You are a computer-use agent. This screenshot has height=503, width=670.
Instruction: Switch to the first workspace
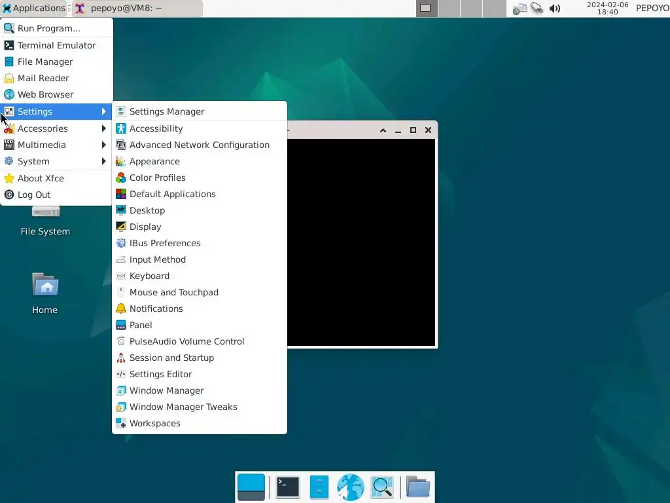pos(427,8)
